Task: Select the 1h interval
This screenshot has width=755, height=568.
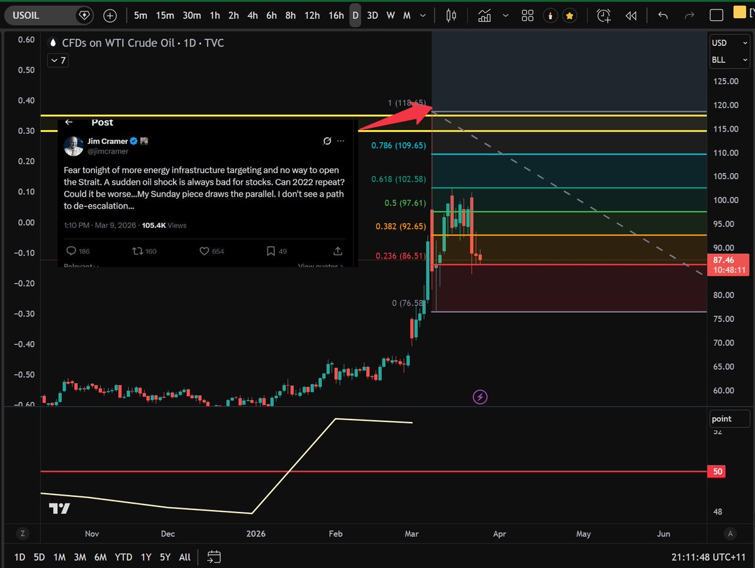Action: pos(215,16)
